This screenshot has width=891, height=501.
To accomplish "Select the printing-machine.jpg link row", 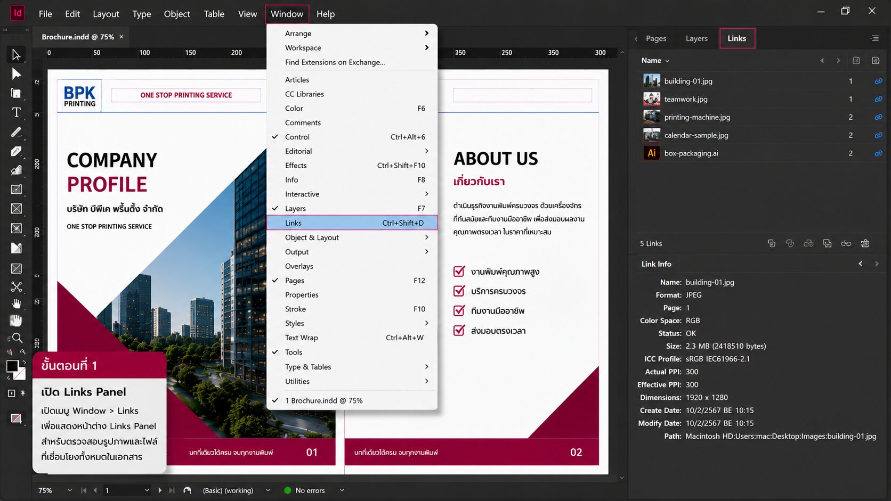I will (x=762, y=117).
